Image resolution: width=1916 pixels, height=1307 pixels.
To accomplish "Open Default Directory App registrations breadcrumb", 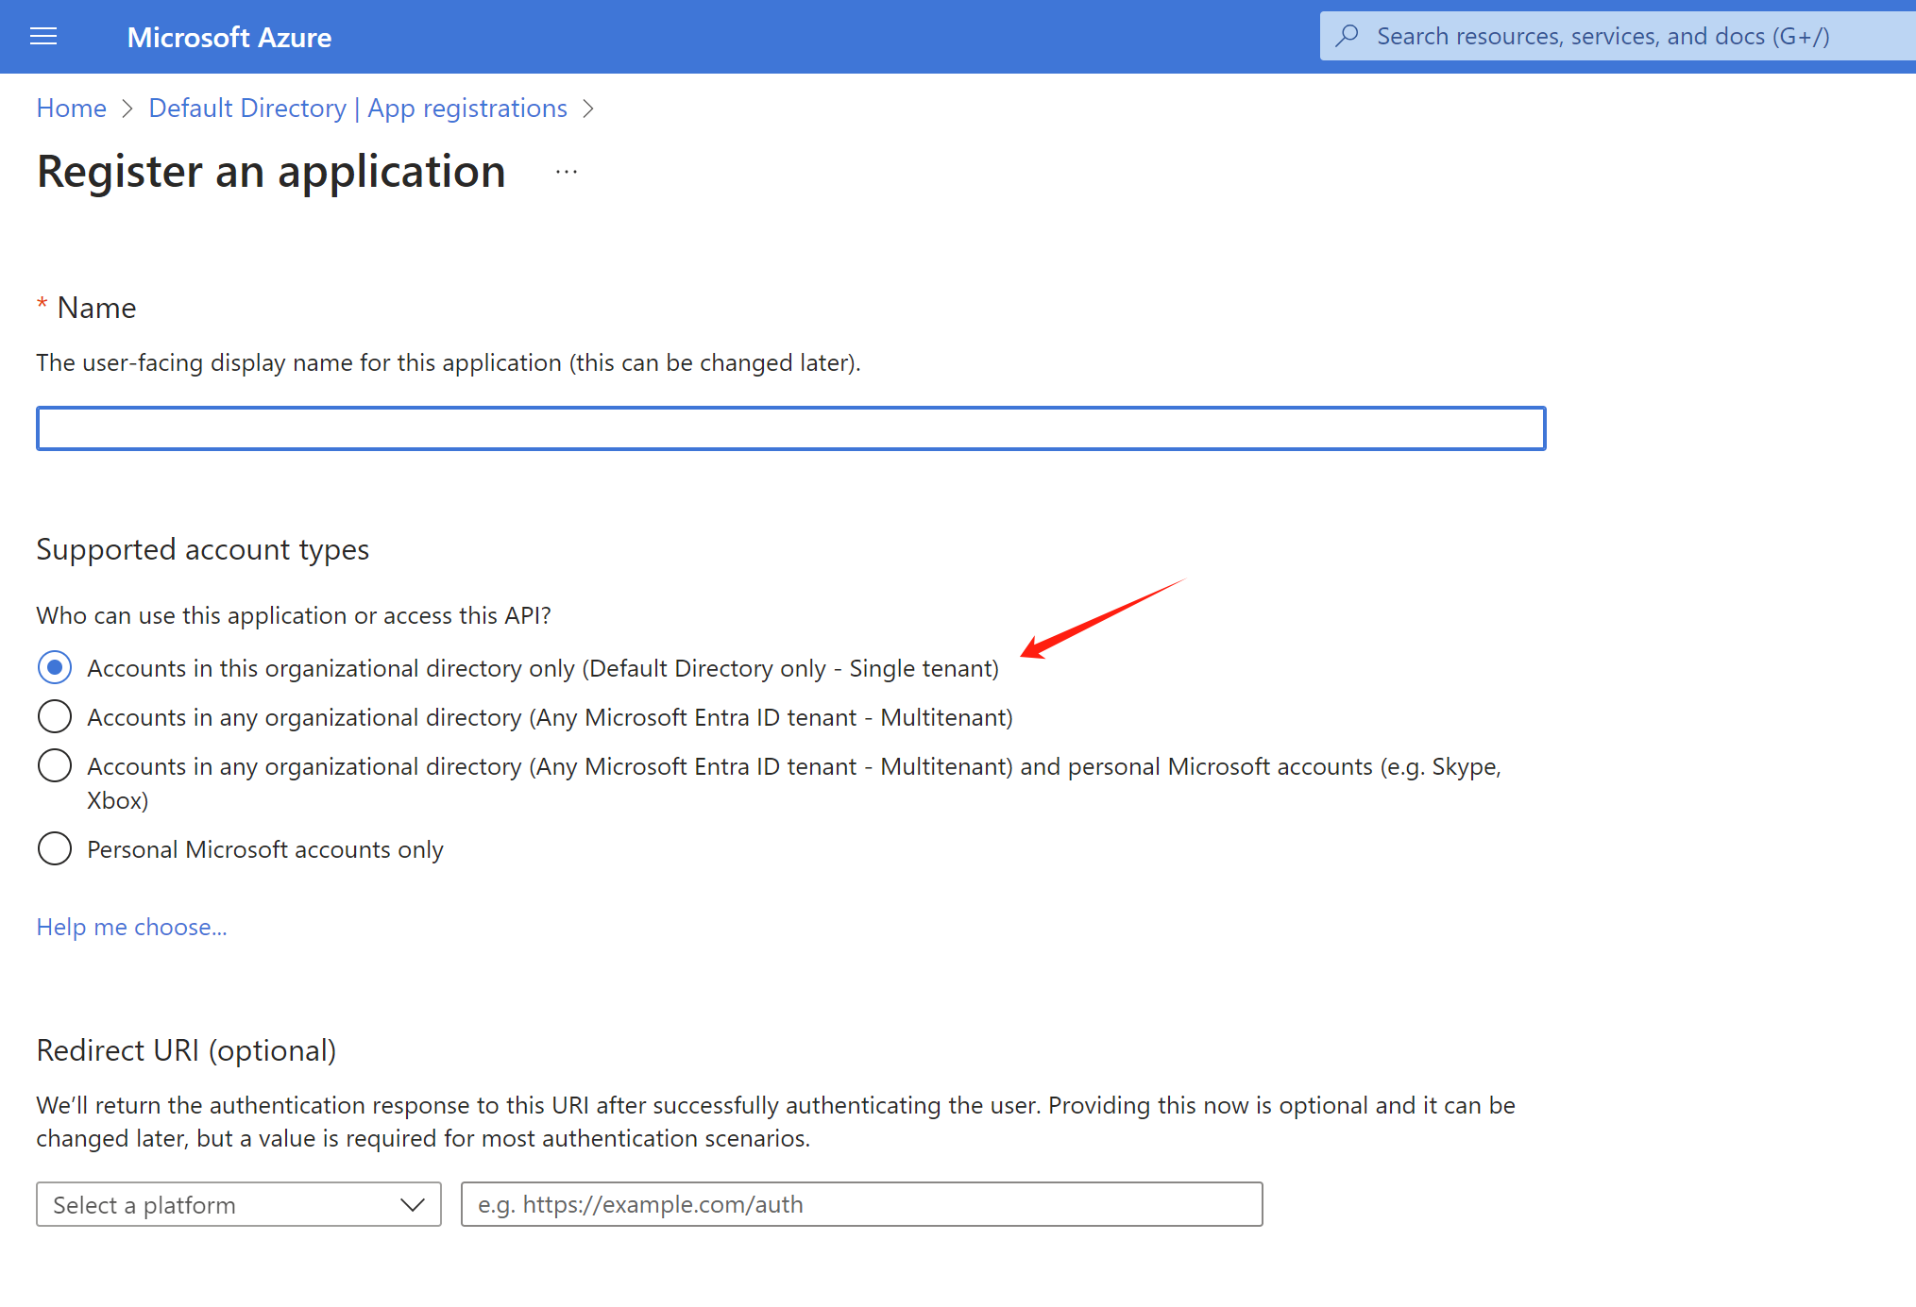I will 358,109.
